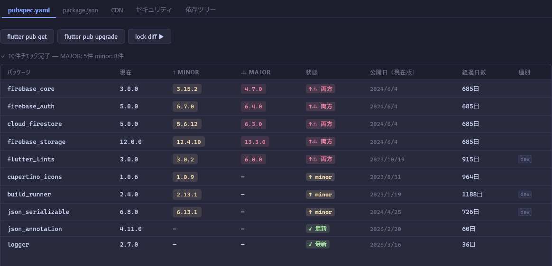Expand the lock diff panel
Viewport: 552px width, 266px height.
[149, 36]
